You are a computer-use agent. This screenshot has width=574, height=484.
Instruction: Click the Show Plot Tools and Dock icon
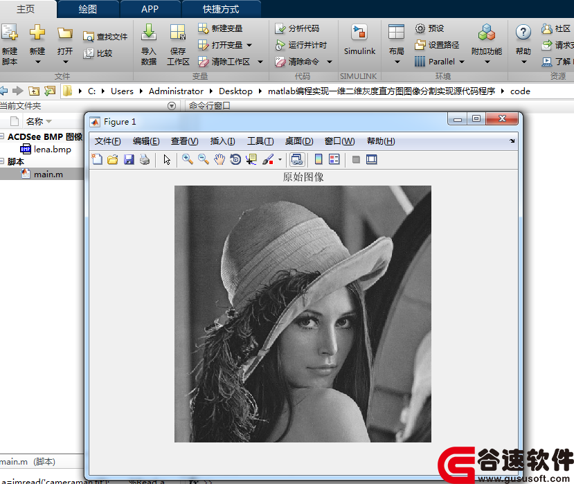[372, 159]
